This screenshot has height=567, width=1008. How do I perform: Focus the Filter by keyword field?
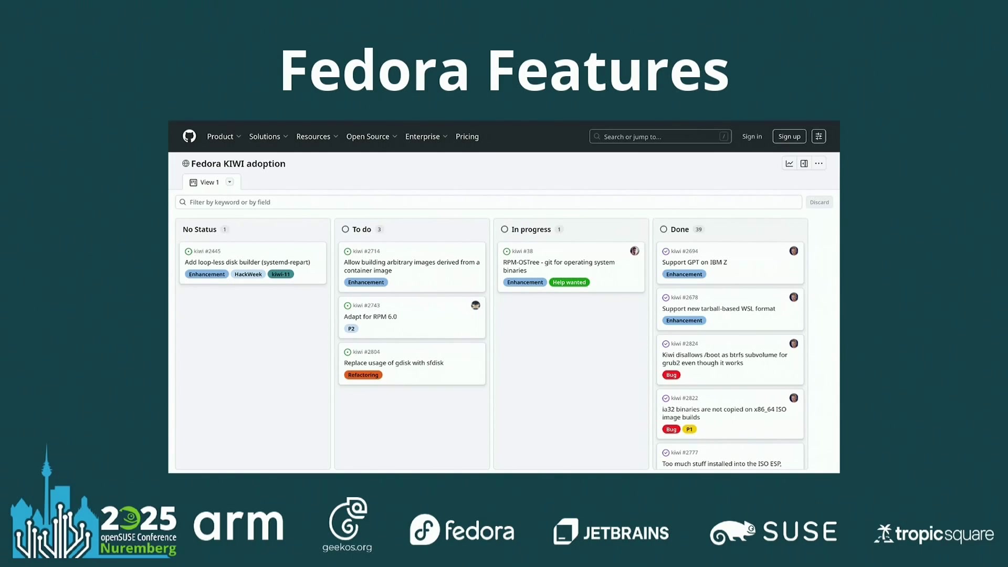pyautogui.click(x=488, y=202)
